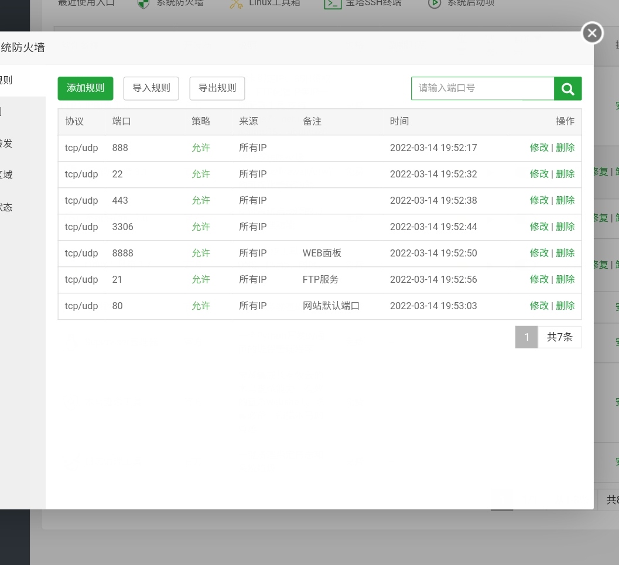
Task: Focus the 请输入端口号 search field
Action: (482, 88)
